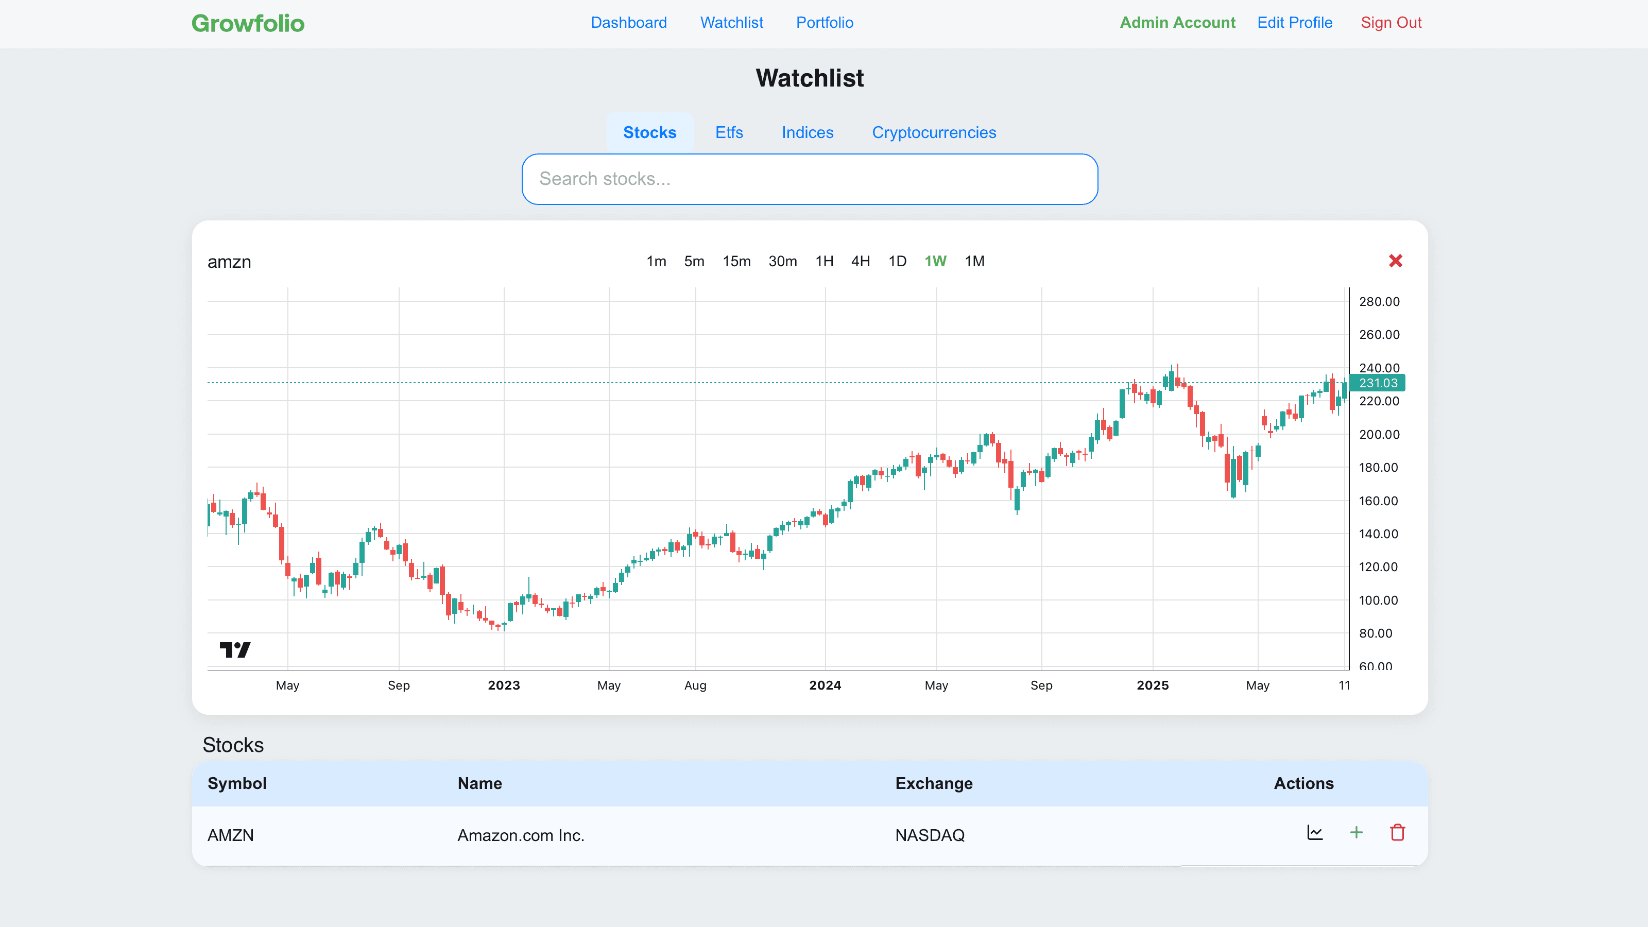Select the Indices tab
Screen dimensions: 1648x927
pos(808,132)
